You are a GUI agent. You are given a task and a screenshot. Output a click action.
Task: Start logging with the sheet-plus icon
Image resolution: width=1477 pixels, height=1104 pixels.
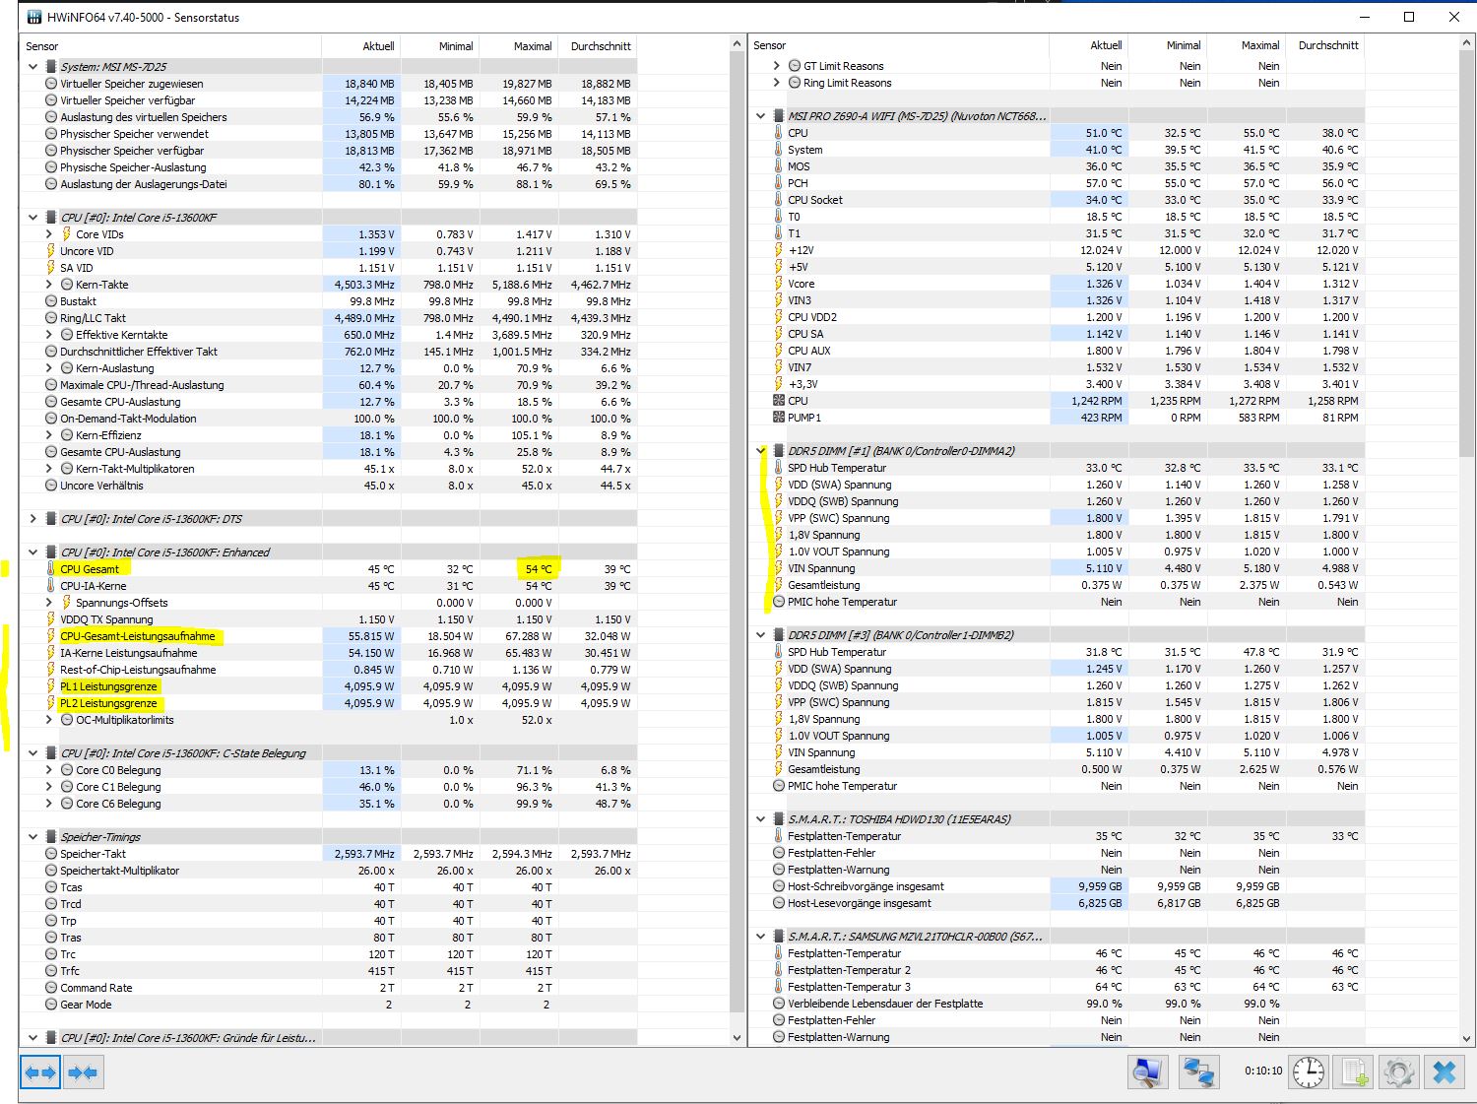[x=1356, y=1072]
